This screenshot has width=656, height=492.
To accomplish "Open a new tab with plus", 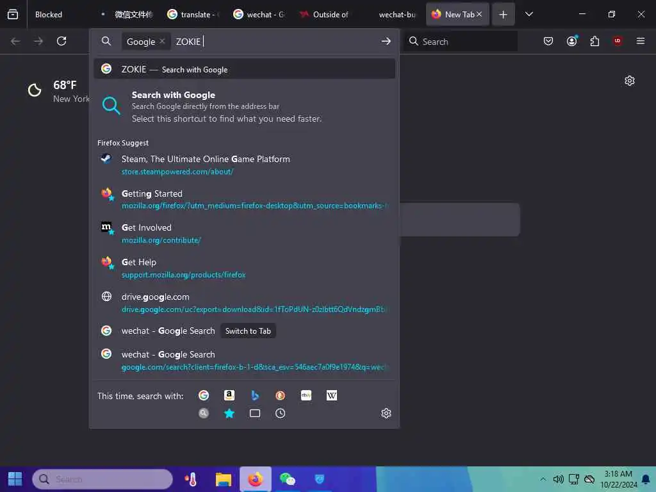I will tap(503, 14).
